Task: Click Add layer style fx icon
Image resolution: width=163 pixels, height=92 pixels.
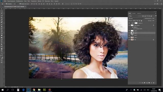Action: coord(142,83)
